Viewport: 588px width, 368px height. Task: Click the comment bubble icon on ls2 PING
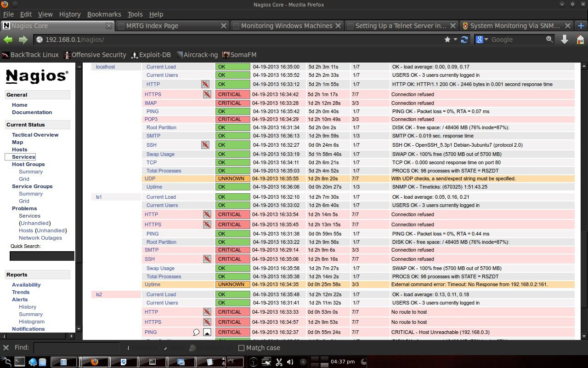196,332
